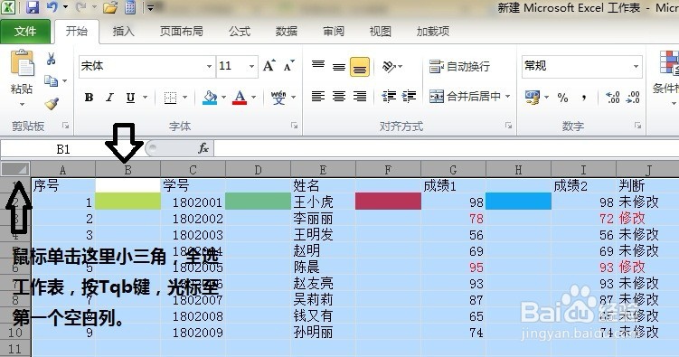Click the calculator icon in quick access toolbar
Image resolution: width=679 pixels, height=357 pixels.
point(130,7)
